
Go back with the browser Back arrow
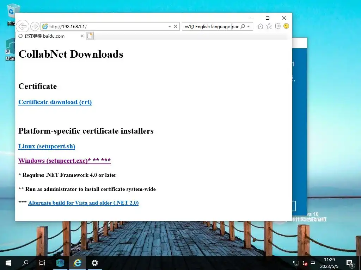click(x=23, y=26)
